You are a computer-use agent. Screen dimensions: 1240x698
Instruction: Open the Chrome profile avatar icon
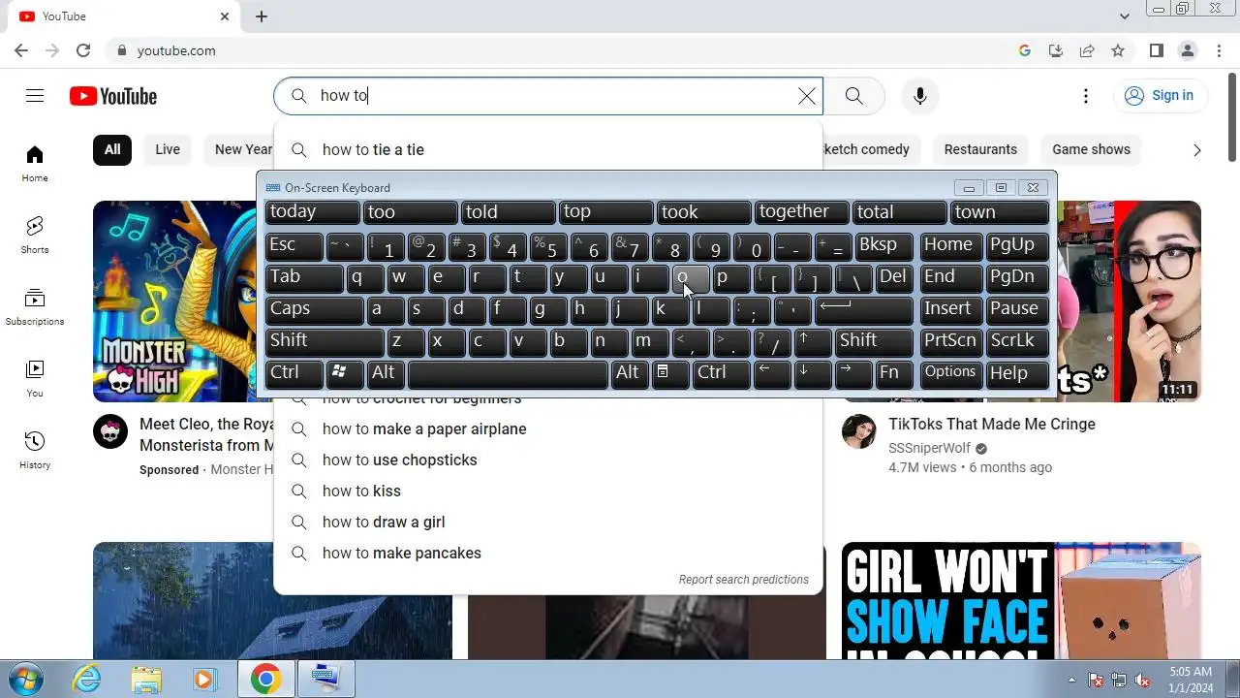[x=1188, y=50]
